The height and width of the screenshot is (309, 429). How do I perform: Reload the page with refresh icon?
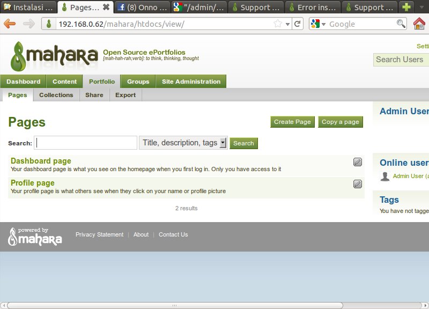pos(298,24)
